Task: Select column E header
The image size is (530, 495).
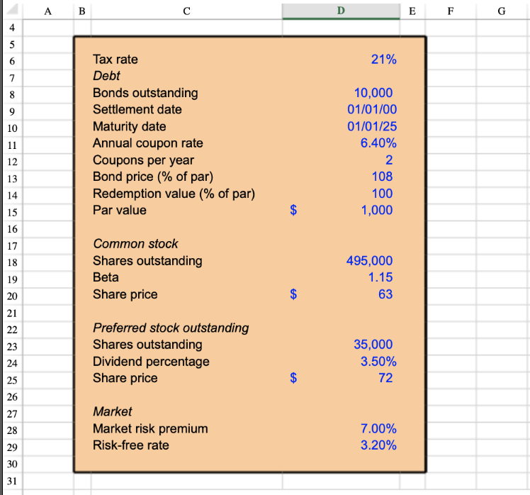Action: pyautogui.click(x=412, y=11)
